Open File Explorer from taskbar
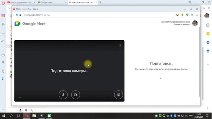212x119 pixels. 34,116
